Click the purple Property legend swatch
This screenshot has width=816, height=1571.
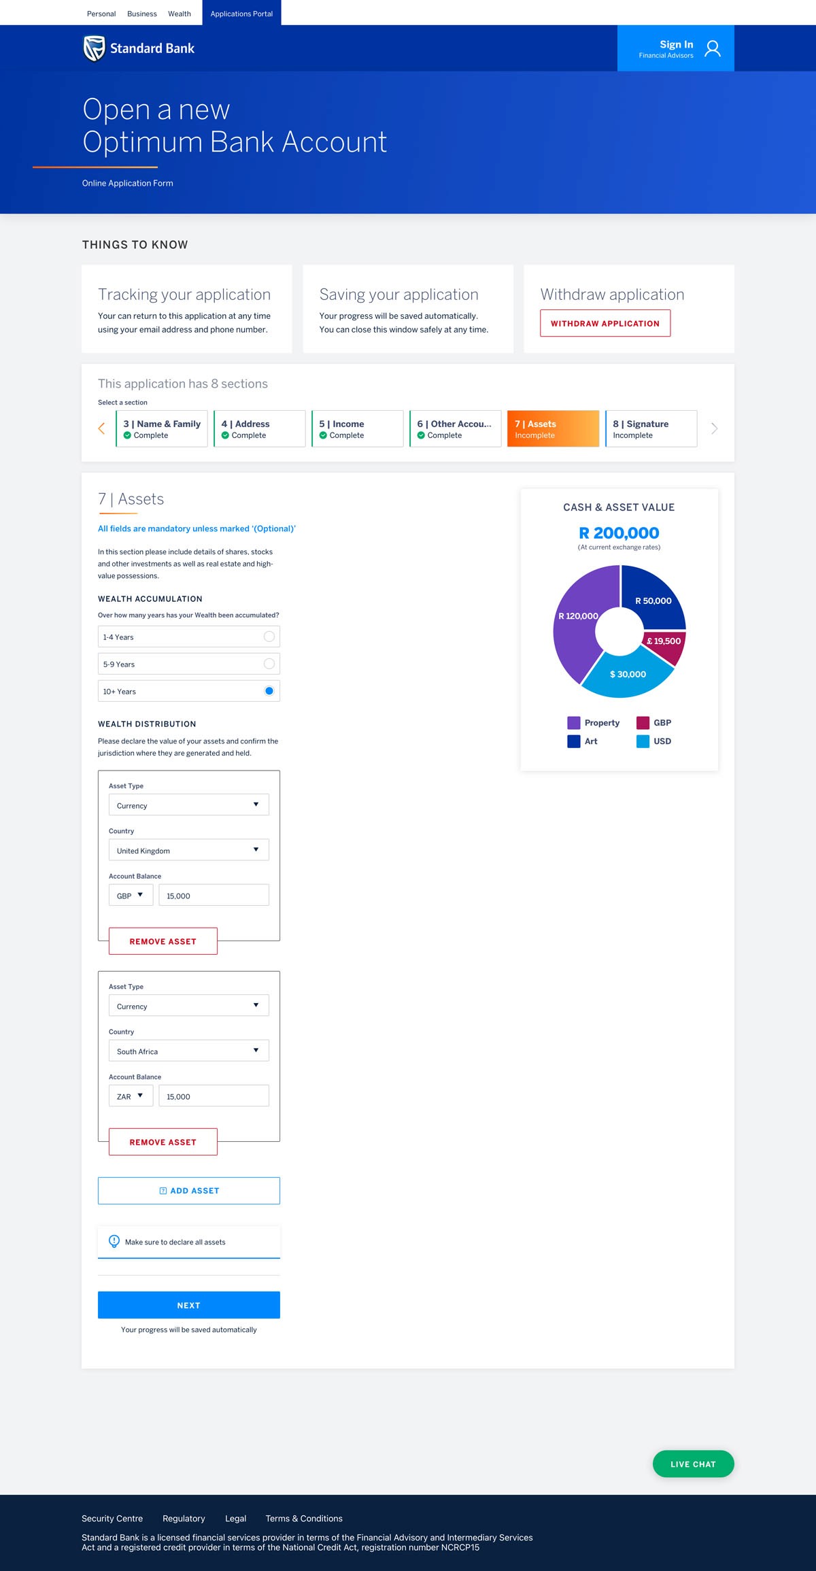coord(574,722)
